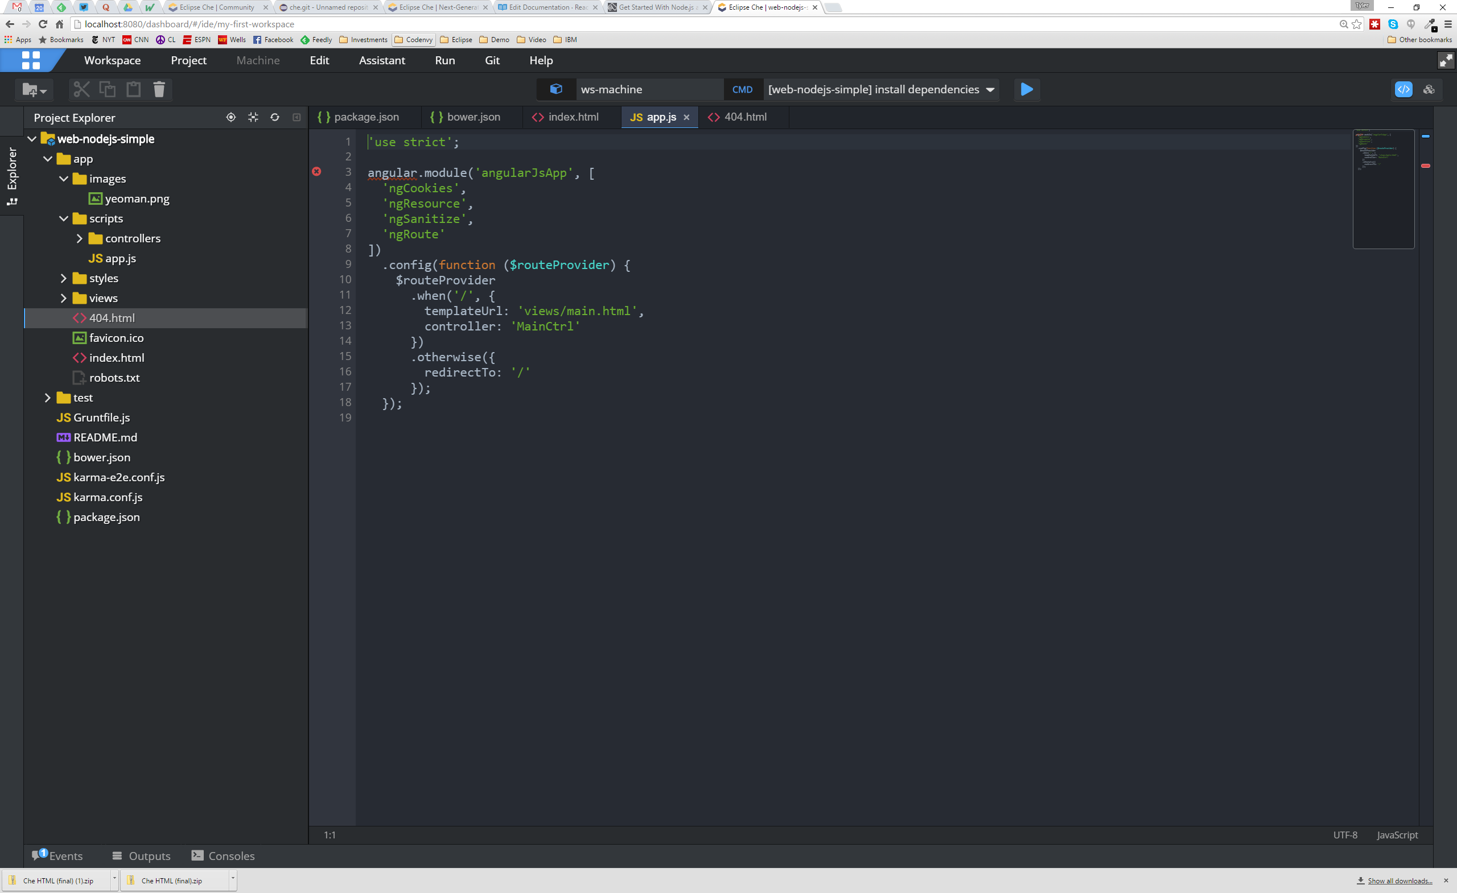Click the Cut scissors toolbar icon

tap(81, 89)
